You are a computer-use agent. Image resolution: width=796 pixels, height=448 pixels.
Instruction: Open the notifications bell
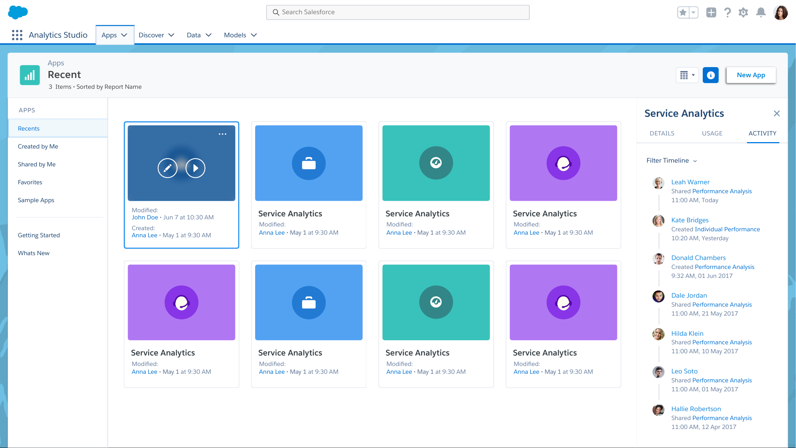click(761, 13)
